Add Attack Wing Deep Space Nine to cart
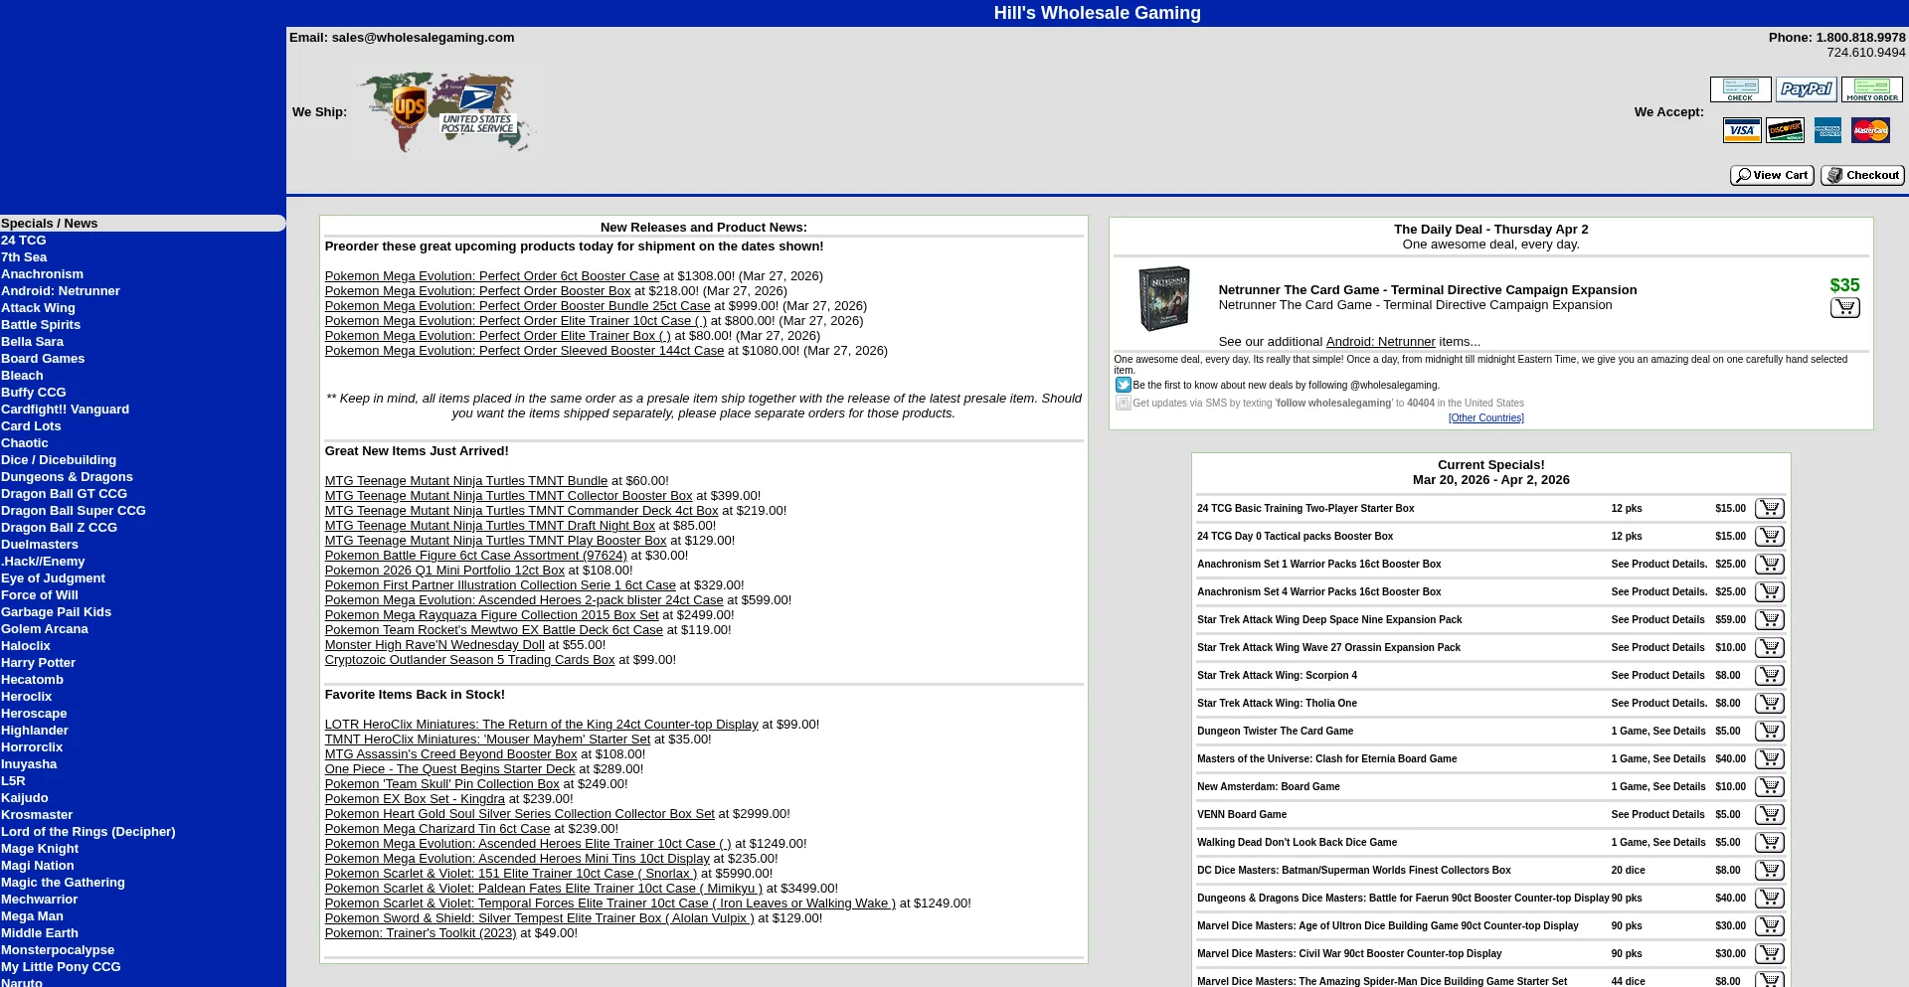 pos(1770,620)
